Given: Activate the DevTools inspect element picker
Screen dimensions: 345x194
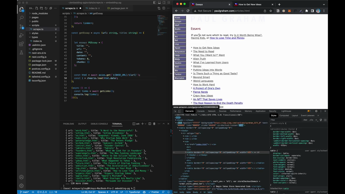Looking at the screenshot, I should point(175,111).
